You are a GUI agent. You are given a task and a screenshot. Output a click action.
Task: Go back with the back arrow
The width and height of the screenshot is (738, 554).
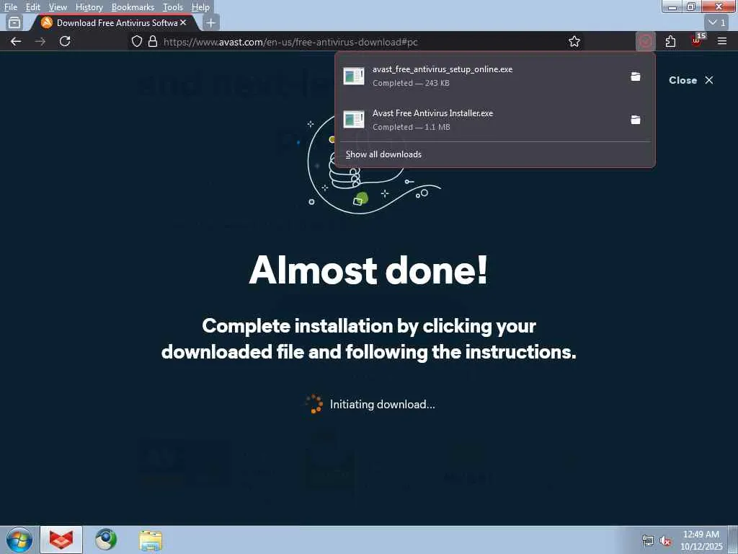tap(16, 41)
